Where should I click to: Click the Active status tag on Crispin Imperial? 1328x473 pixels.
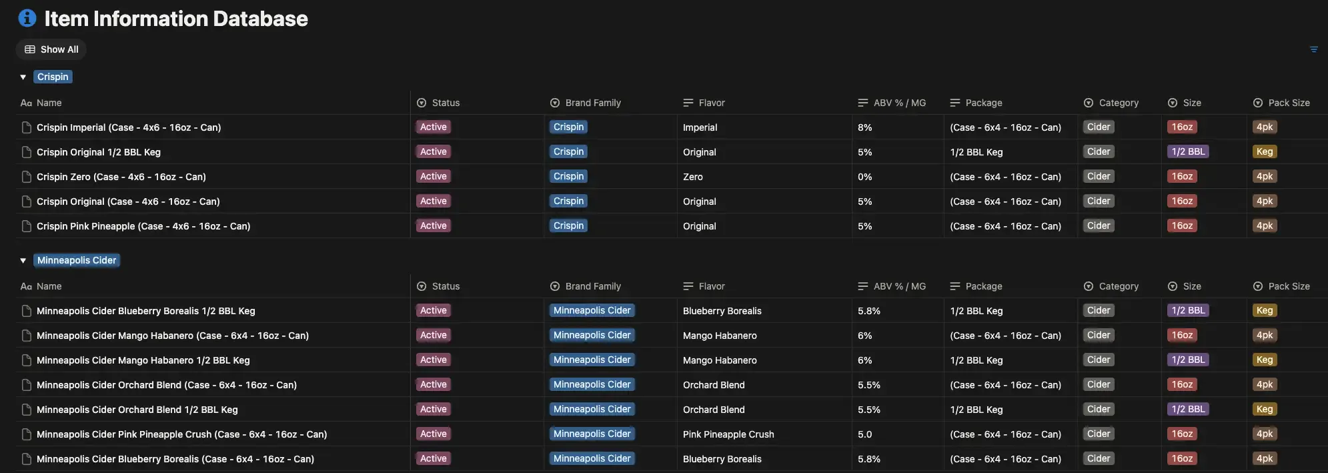(x=434, y=127)
